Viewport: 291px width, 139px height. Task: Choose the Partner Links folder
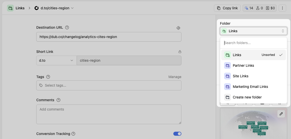(x=253, y=65)
